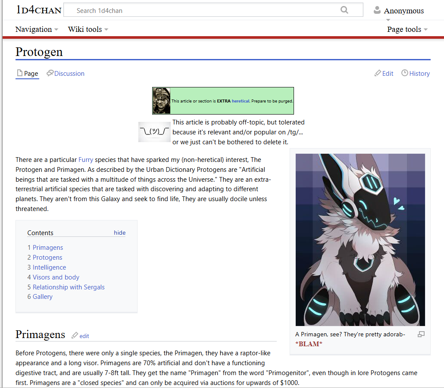Open the Anonymous user menu

(x=403, y=11)
